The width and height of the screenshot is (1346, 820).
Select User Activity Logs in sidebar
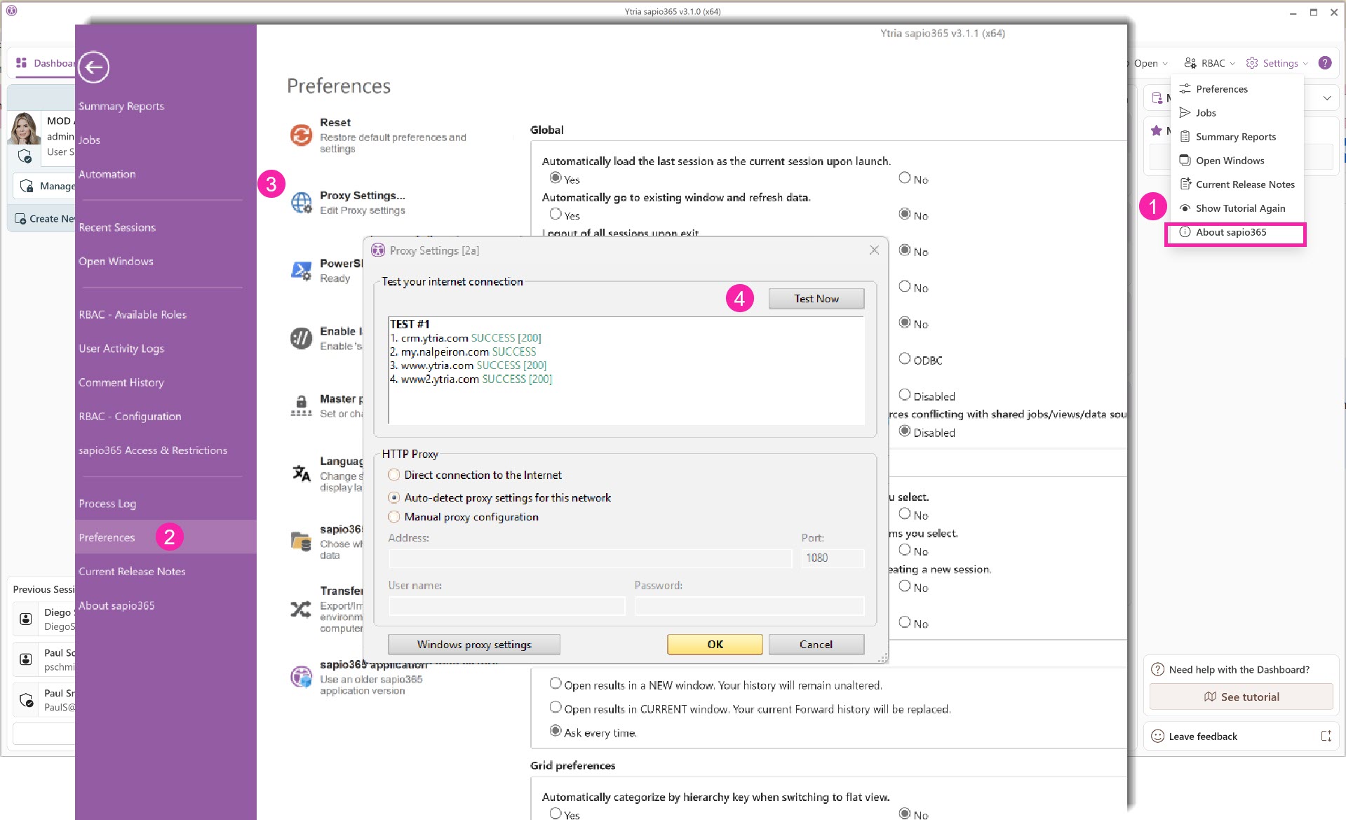pos(121,349)
